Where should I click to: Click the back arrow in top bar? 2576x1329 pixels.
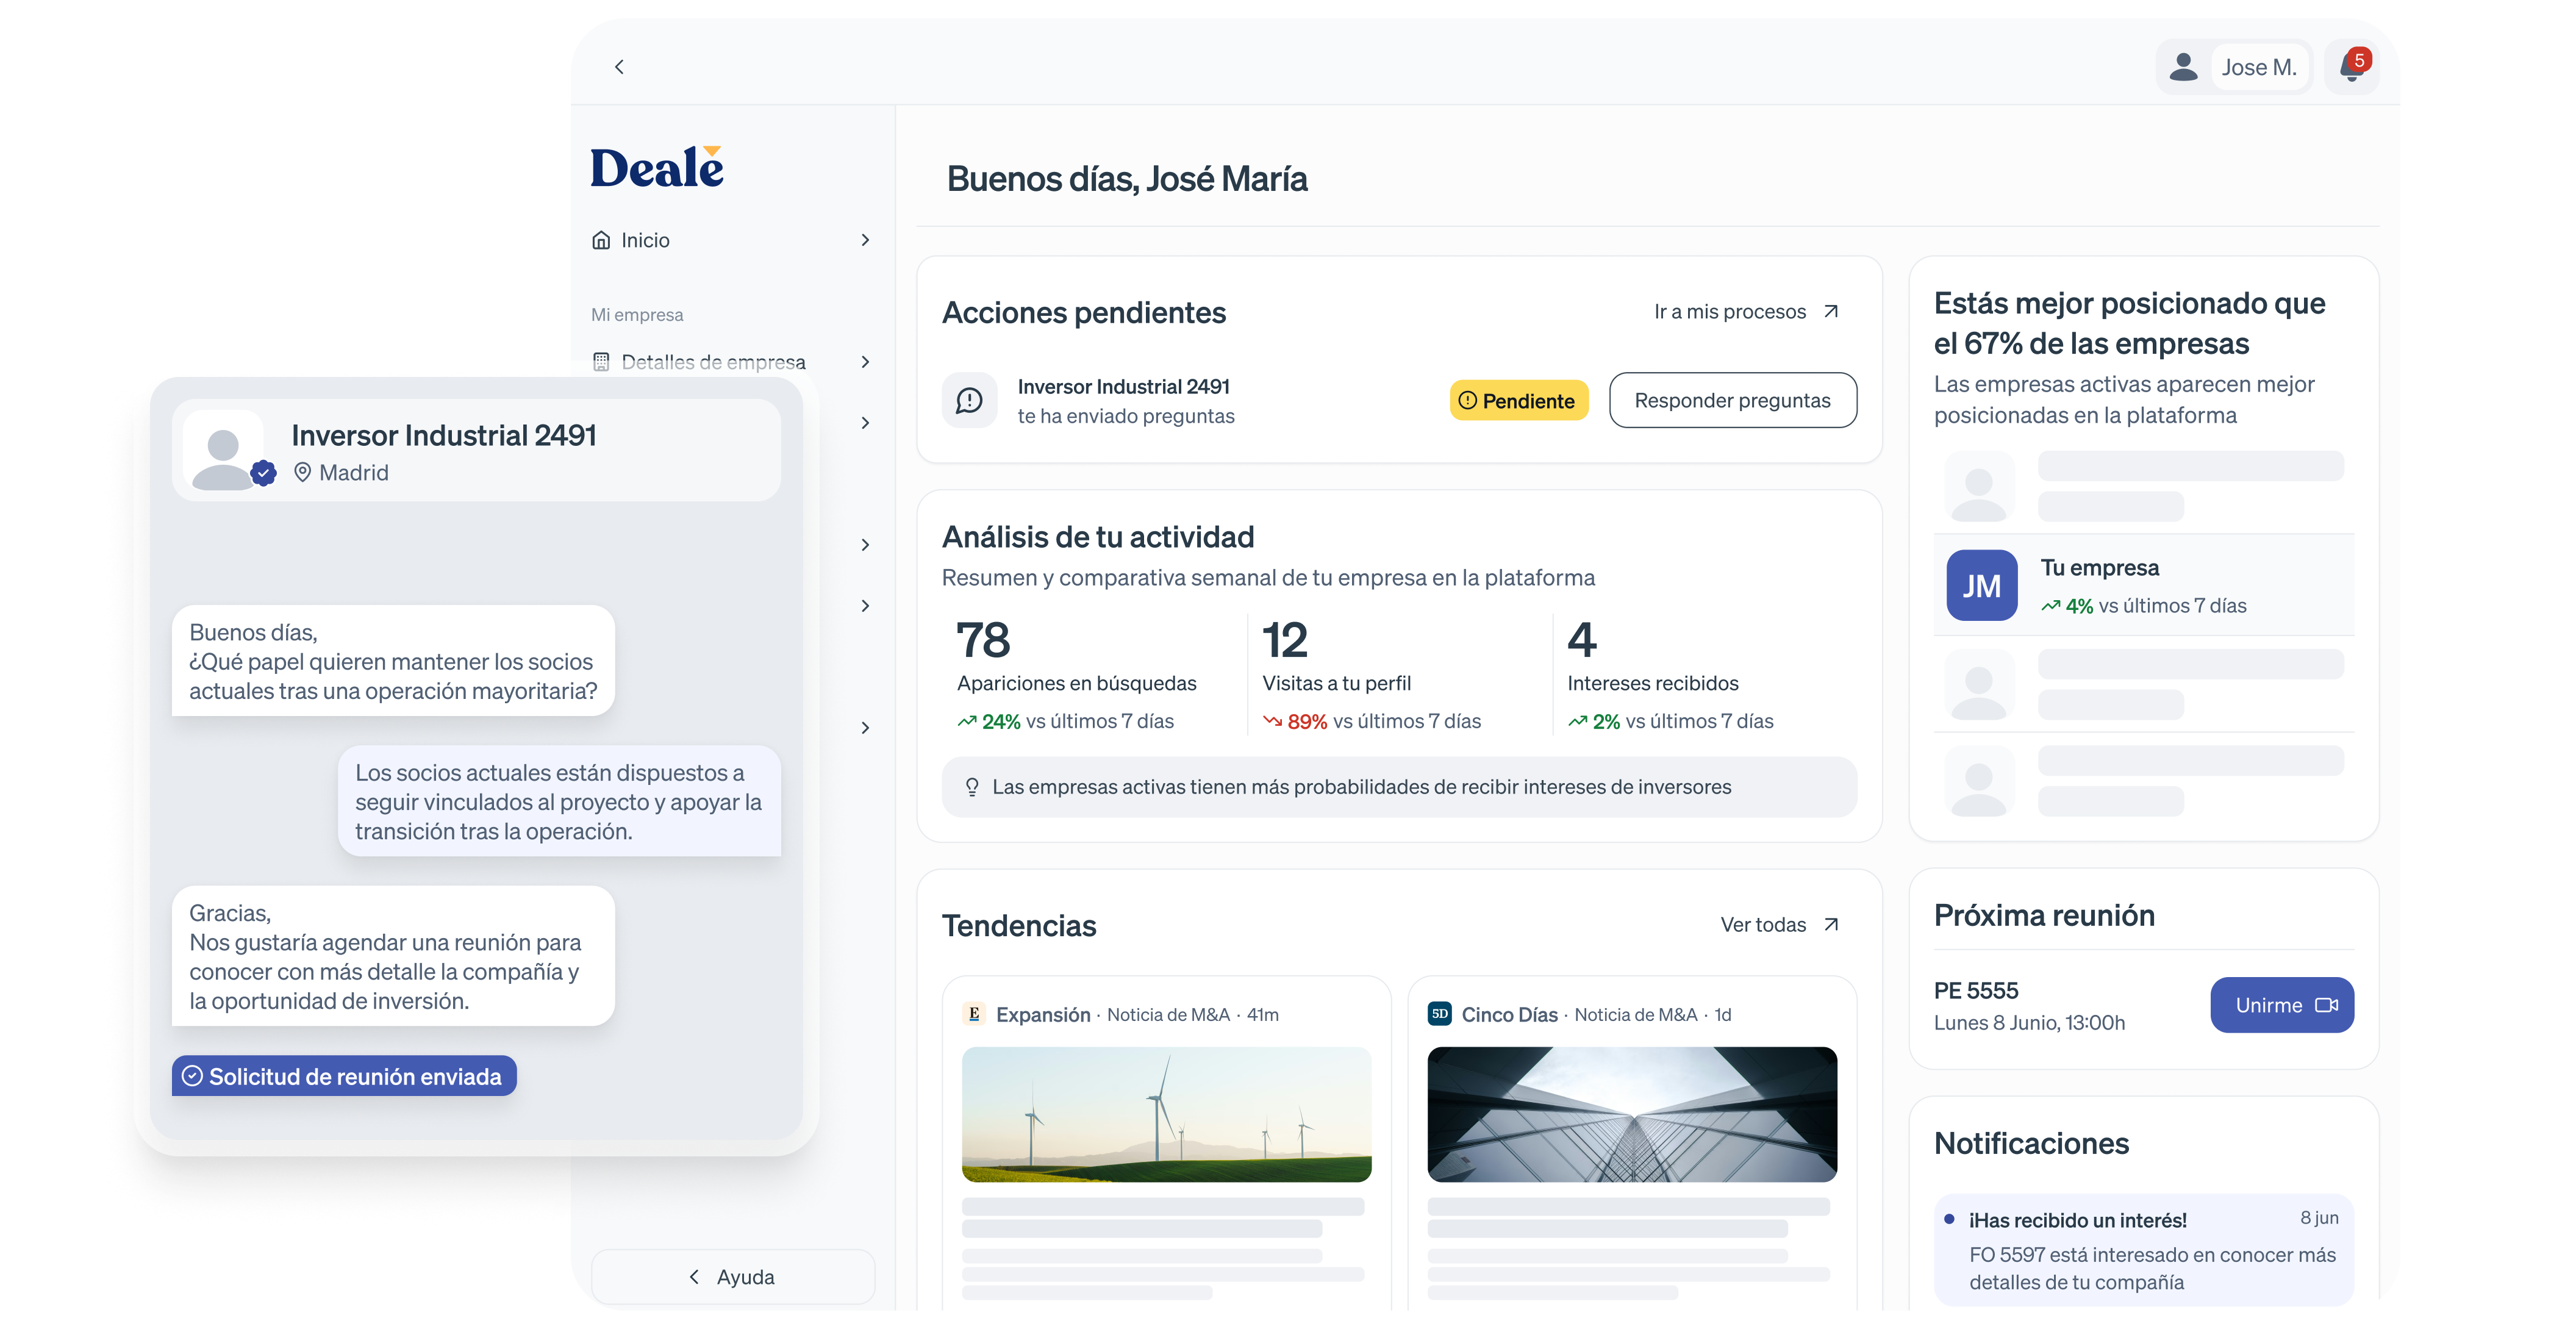(619, 67)
